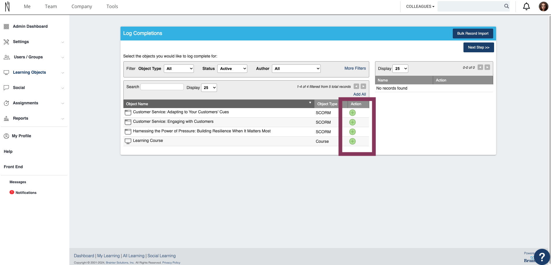Open Messages in the sidebar

click(x=18, y=182)
